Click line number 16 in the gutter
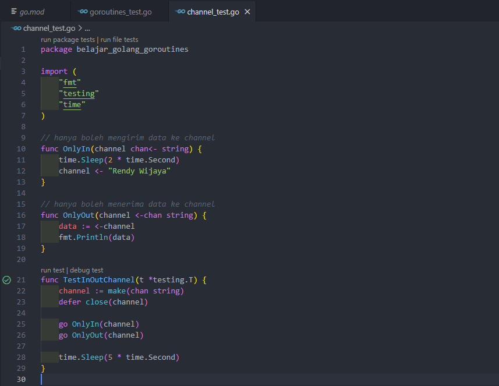The height and width of the screenshot is (386, 499). (x=21, y=215)
